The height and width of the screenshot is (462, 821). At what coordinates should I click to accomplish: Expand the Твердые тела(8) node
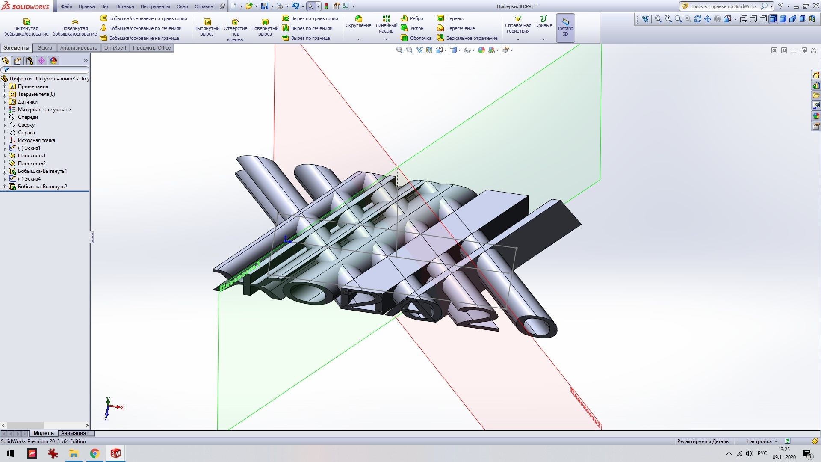(5, 94)
